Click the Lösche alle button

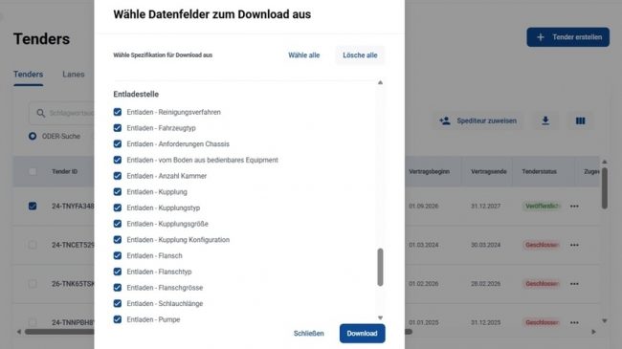coord(360,55)
